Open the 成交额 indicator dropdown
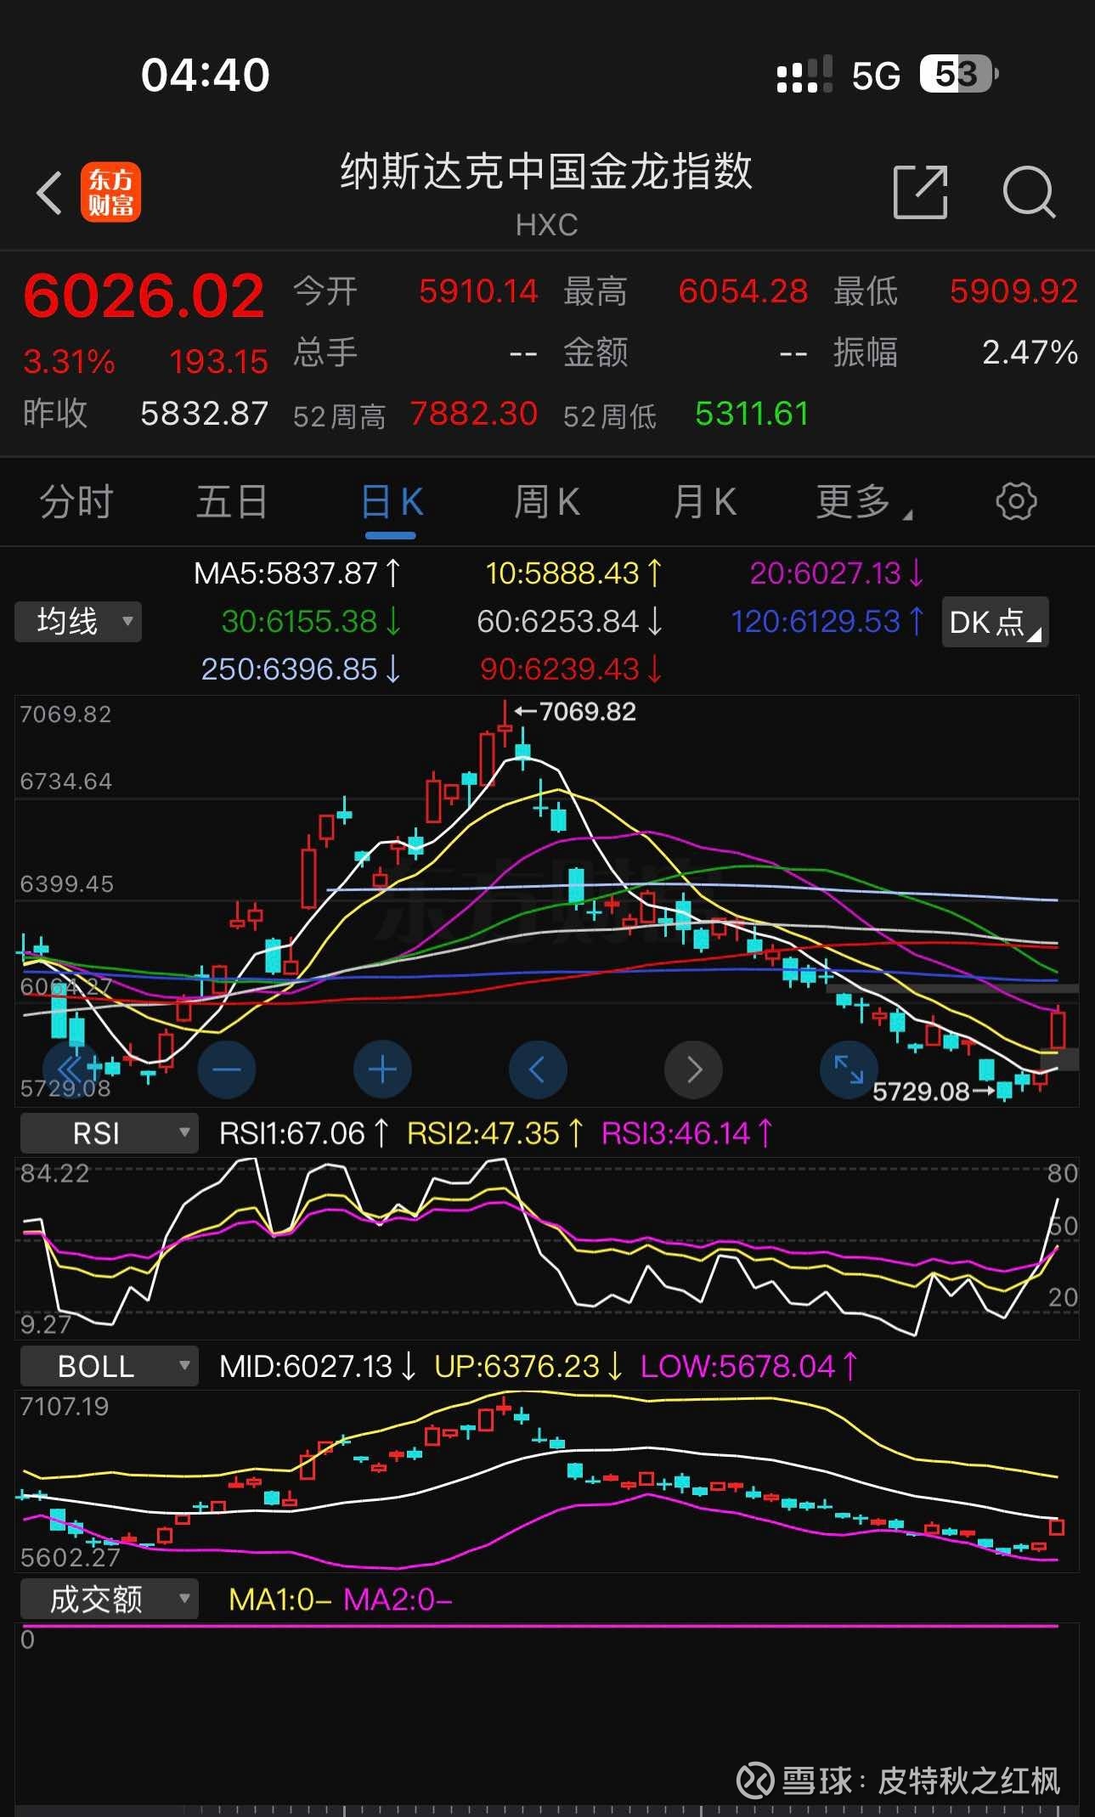This screenshot has height=1817, width=1095. coord(109,1600)
